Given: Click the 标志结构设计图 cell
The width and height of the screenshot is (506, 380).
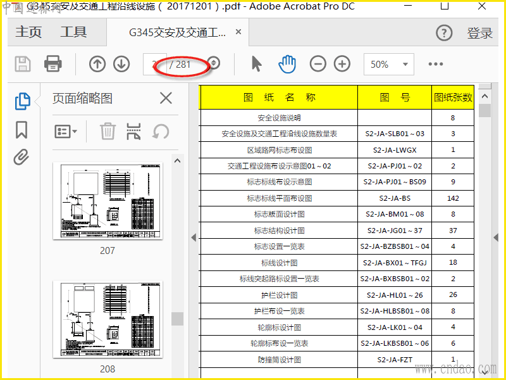Looking at the screenshot, I should coord(279,231).
